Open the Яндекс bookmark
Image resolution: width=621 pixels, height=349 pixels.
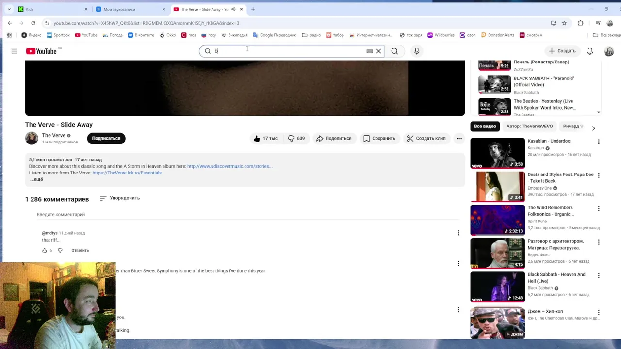32,35
